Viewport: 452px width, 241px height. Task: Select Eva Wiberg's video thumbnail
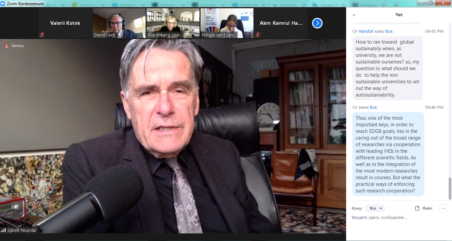coord(173,23)
